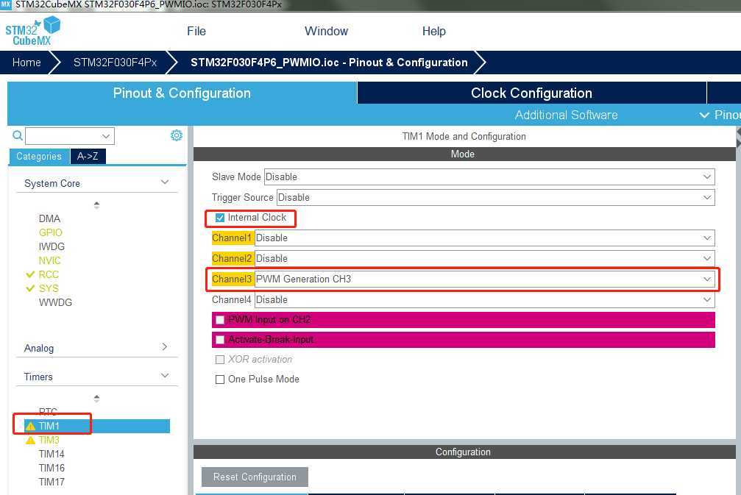Click the search magnifier icon
This screenshot has height=495, width=741.
(18, 136)
